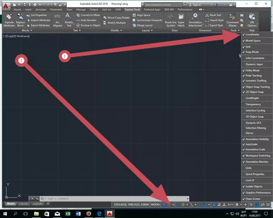The image size is (273, 218).
Task: Open the Undo history dropdown arrow
Action: (x=44, y=5)
